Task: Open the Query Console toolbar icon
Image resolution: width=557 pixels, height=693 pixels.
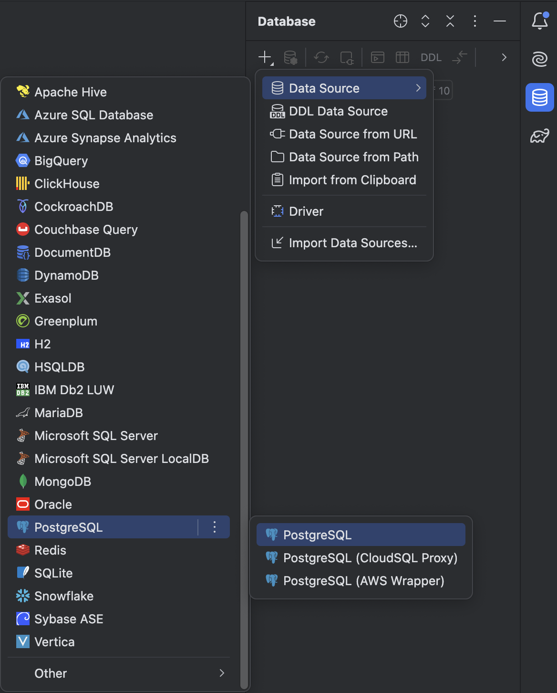Action: point(378,58)
